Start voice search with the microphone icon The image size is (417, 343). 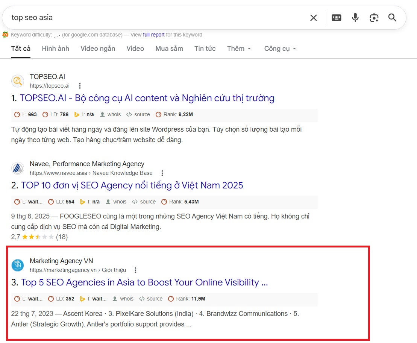point(355,18)
